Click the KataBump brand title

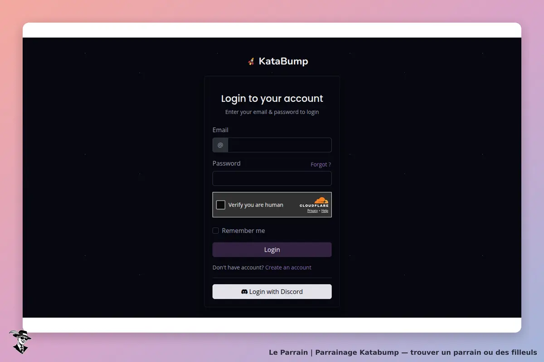pyautogui.click(x=283, y=62)
